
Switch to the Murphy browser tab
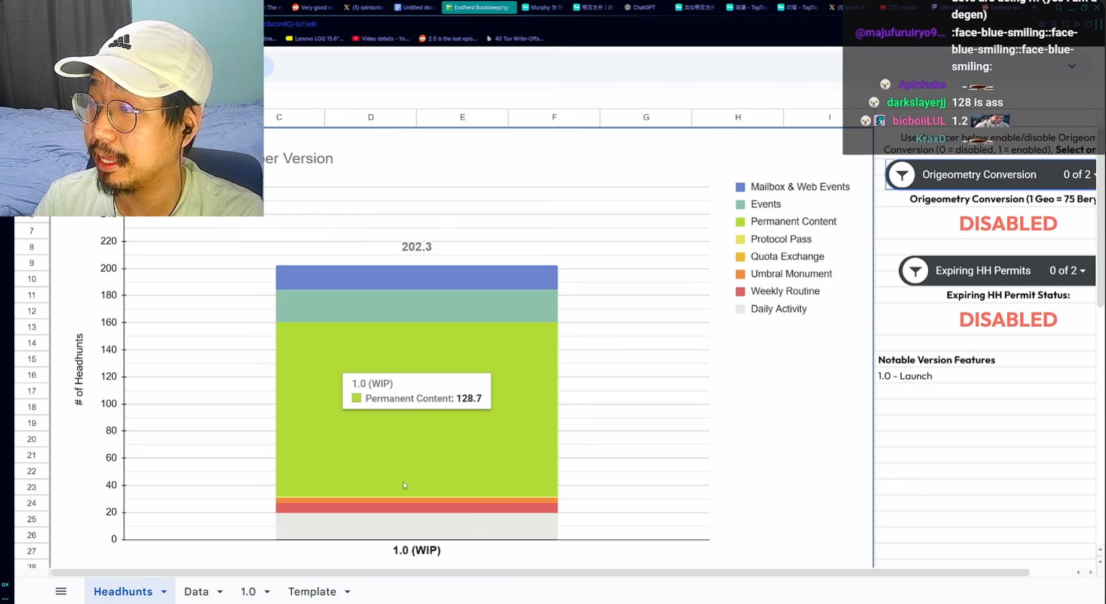pos(543,7)
